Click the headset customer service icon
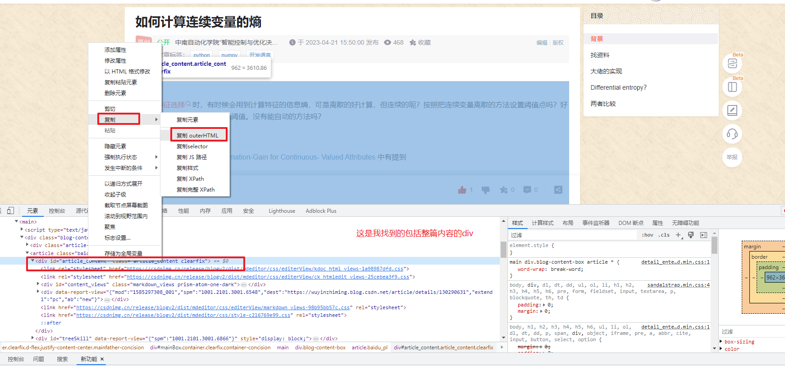 pos(732,134)
